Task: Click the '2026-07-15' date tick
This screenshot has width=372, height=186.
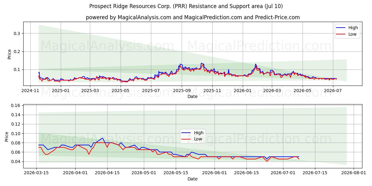Action: (315, 173)
